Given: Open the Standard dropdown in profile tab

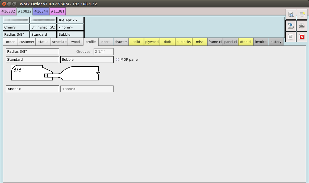Looking at the screenshot, I should click(32, 60).
